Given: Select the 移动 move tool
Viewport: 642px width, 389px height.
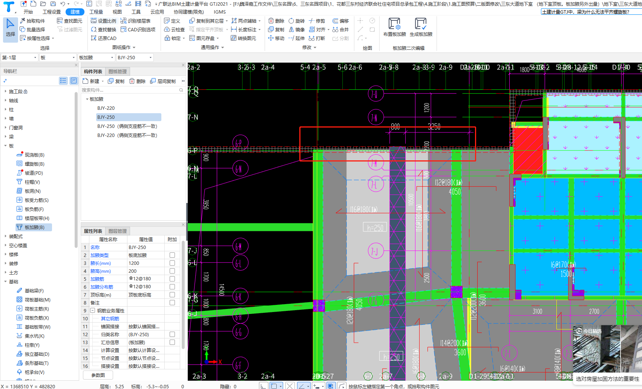Looking at the screenshot, I should [276, 38].
